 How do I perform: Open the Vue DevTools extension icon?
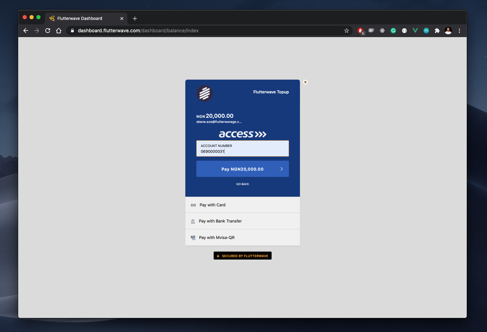[415, 31]
